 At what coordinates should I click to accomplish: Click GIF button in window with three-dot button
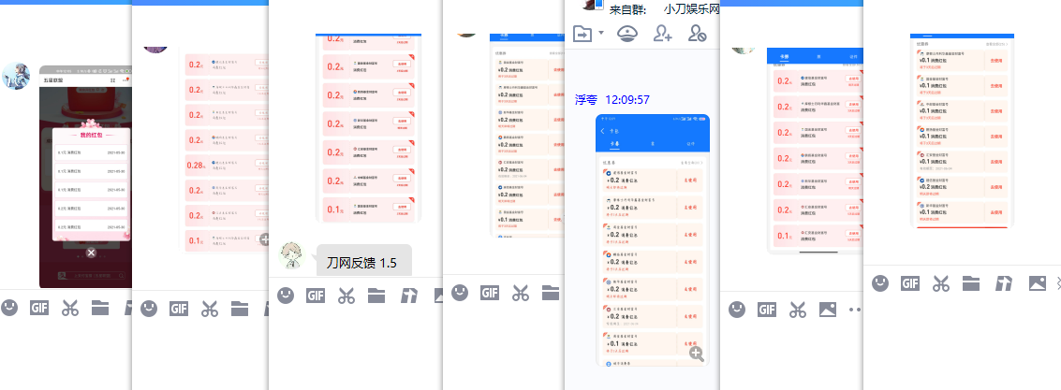point(767,310)
